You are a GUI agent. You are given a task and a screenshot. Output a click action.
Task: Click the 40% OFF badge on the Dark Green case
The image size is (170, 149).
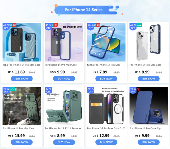(48, 90)
